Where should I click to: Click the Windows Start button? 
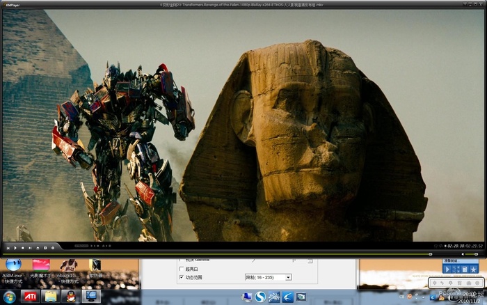click(x=10, y=297)
